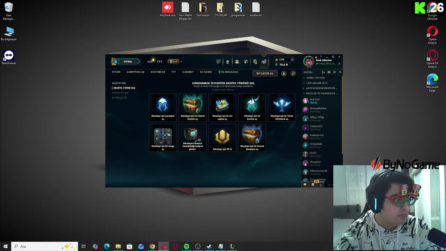
Task: Open the store account icon beside gift icon
Action: (x=293, y=74)
